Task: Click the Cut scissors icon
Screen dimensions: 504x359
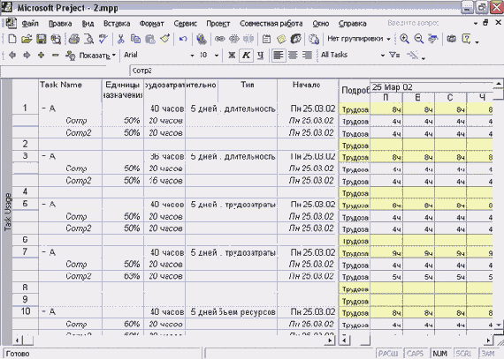Action: point(120,39)
